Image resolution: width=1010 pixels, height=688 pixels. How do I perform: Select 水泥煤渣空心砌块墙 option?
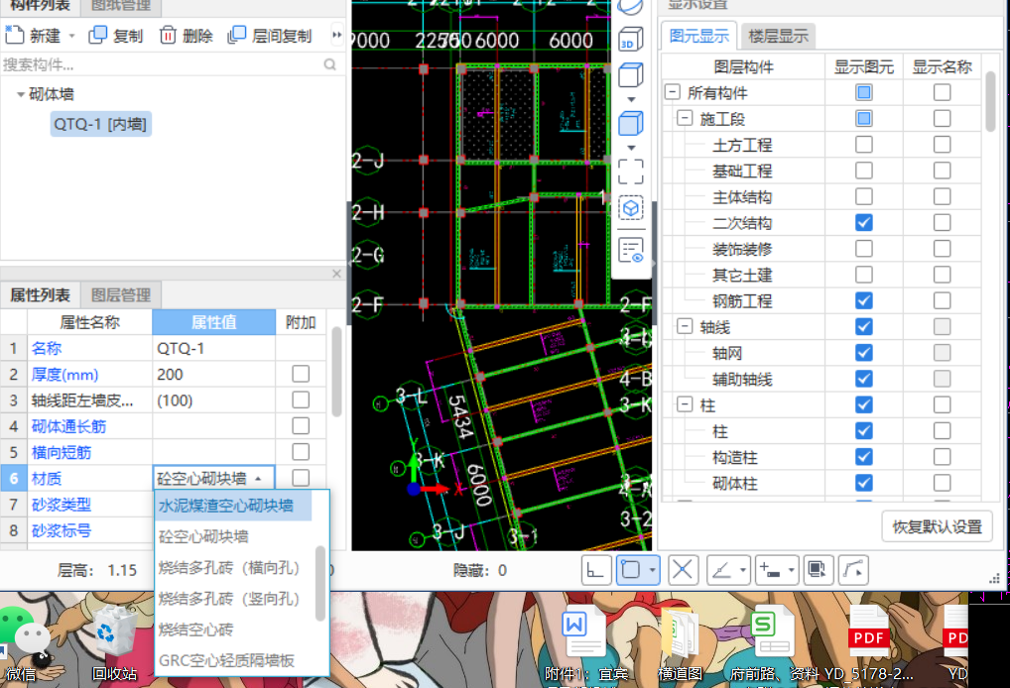(x=233, y=506)
